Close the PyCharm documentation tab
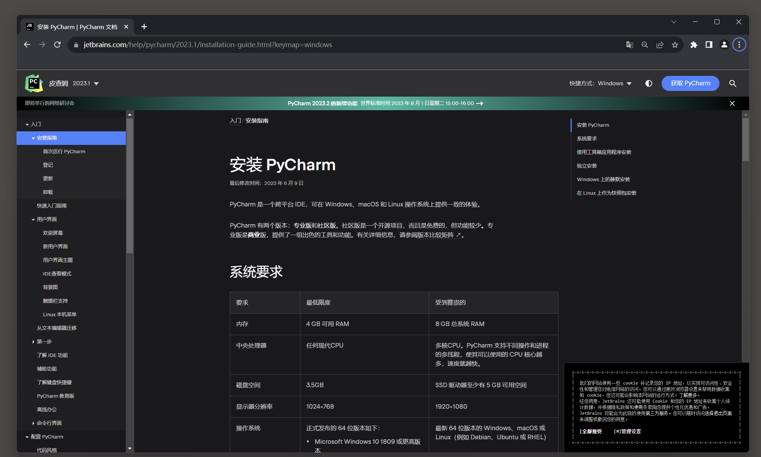 click(126, 27)
